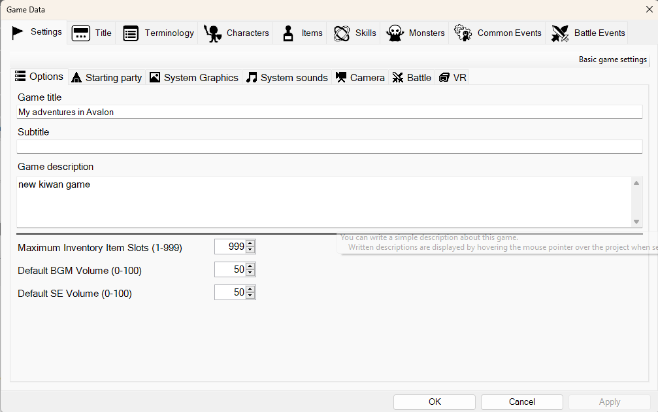The width and height of the screenshot is (658, 412).
Task: Open Common Events gears icon tab
Action: [x=498, y=33]
